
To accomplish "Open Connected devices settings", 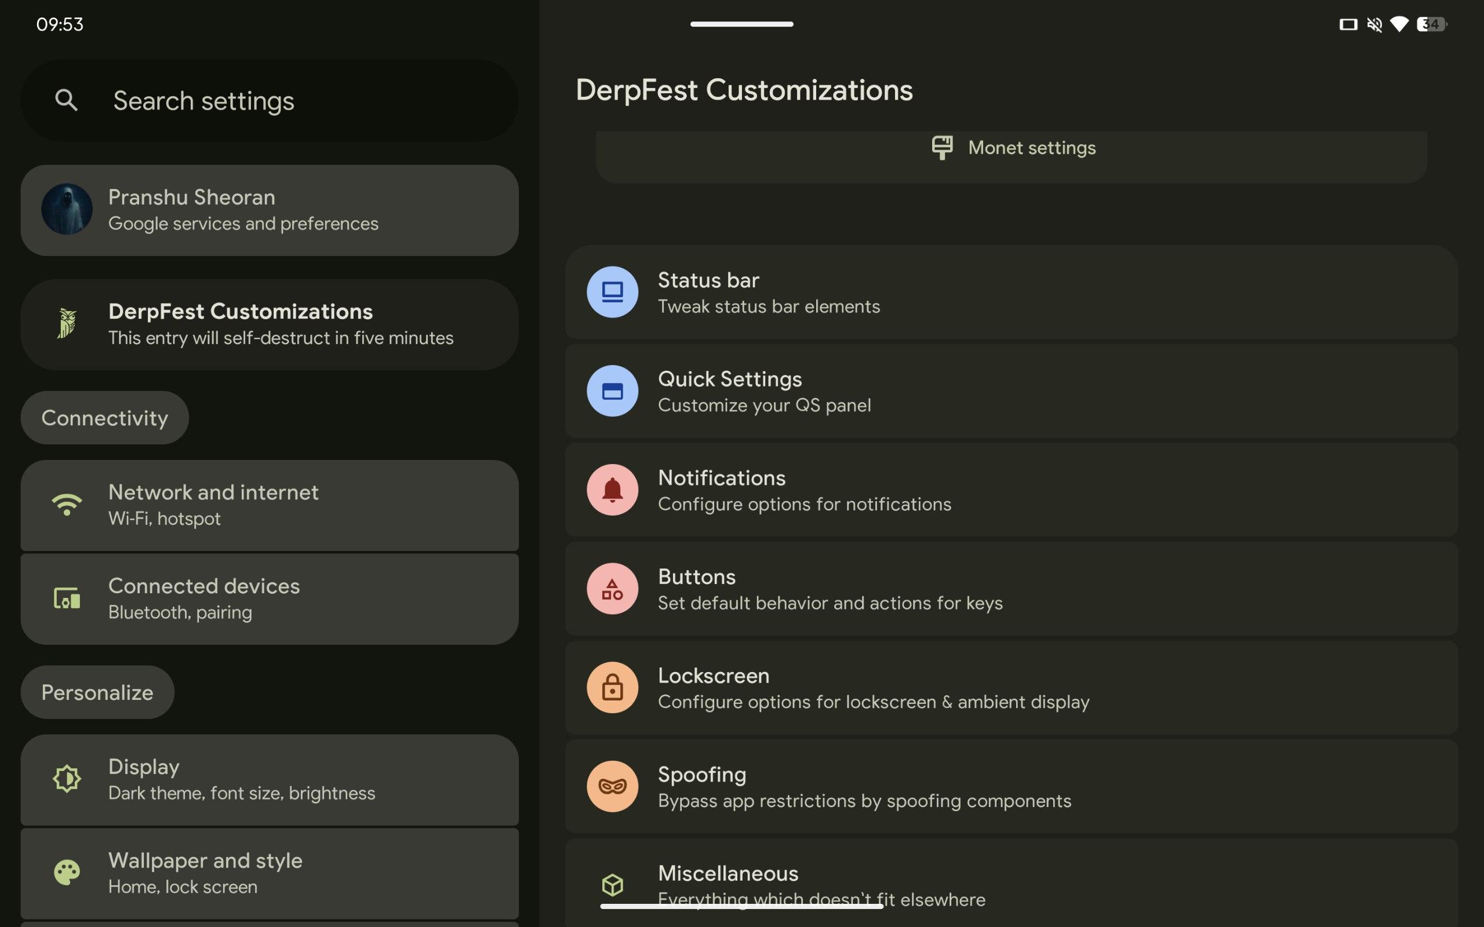I will [270, 598].
